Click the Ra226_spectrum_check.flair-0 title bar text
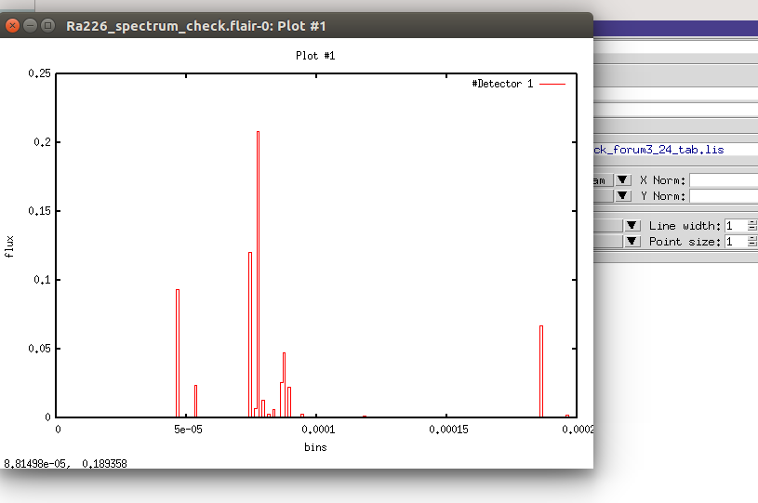Image resolution: width=758 pixels, height=503 pixels. pos(196,26)
